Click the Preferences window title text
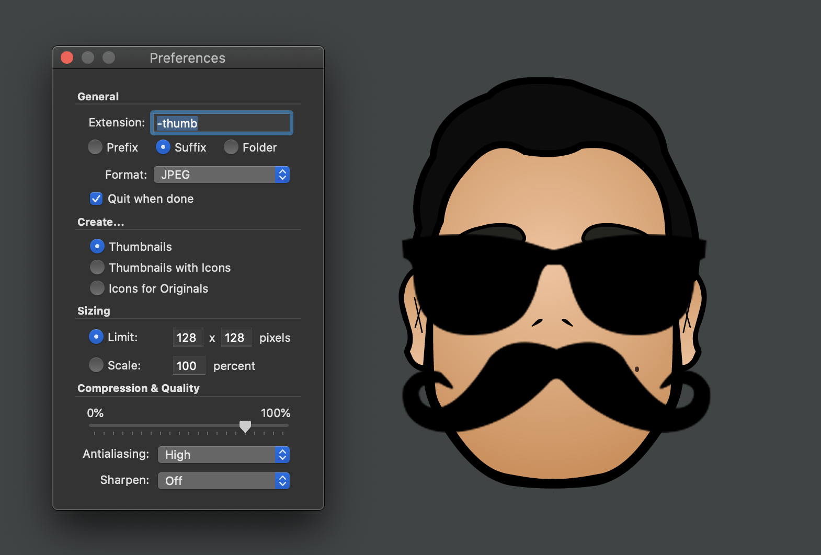This screenshot has width=821, height=555. (x=187, y=58)
